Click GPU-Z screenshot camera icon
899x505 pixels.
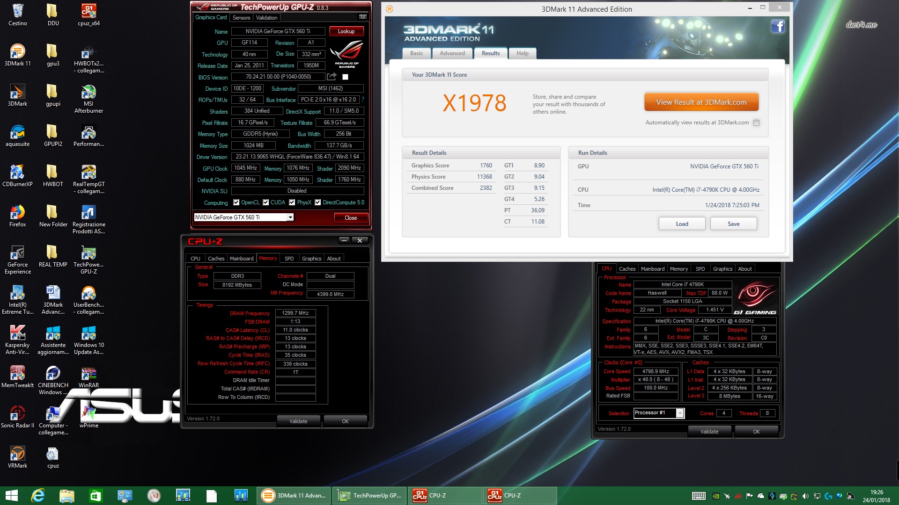tap(362, 17)
